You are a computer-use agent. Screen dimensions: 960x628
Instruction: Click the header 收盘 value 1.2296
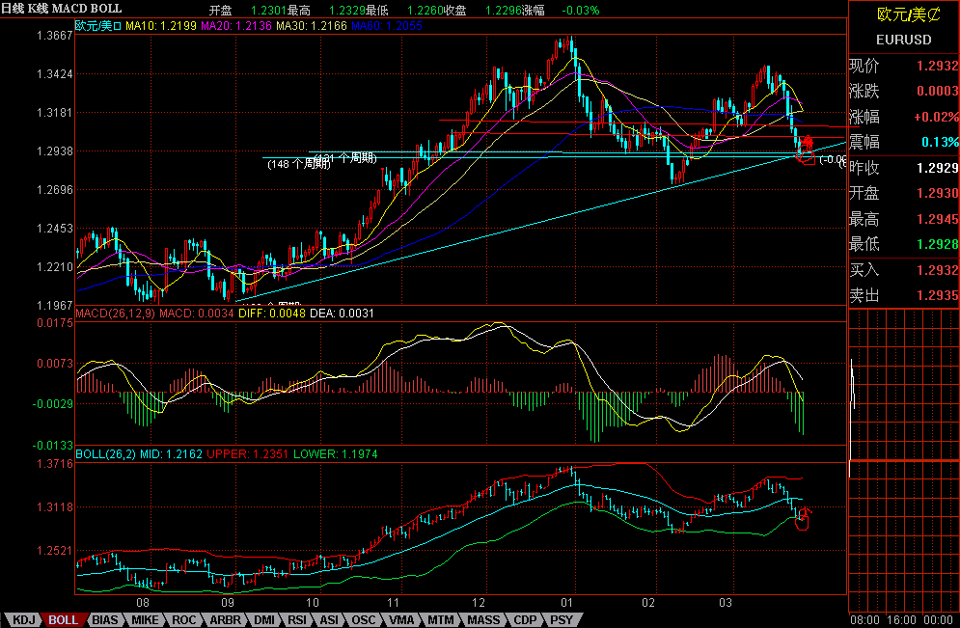[503, 11]
